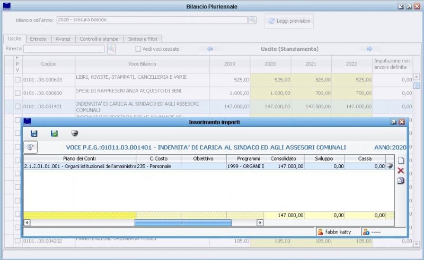Click the scroll-right arrow of horizontal scrollbar
Image resolution: width=424 pixels, height=260 pixels.
[260, 222]
